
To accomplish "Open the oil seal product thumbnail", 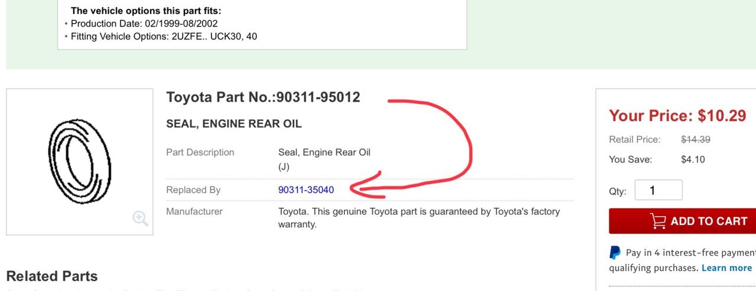I will [80, 162].
